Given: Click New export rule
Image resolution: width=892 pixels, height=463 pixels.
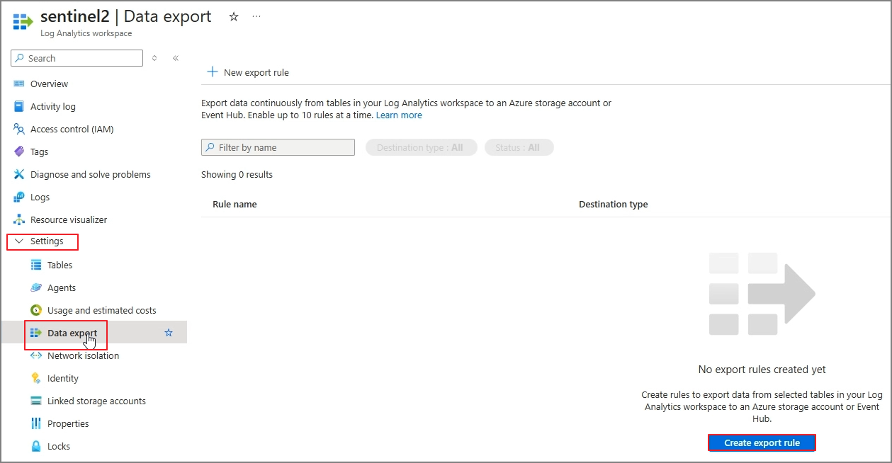Looking at the screenshot, I should pos(248,72).
